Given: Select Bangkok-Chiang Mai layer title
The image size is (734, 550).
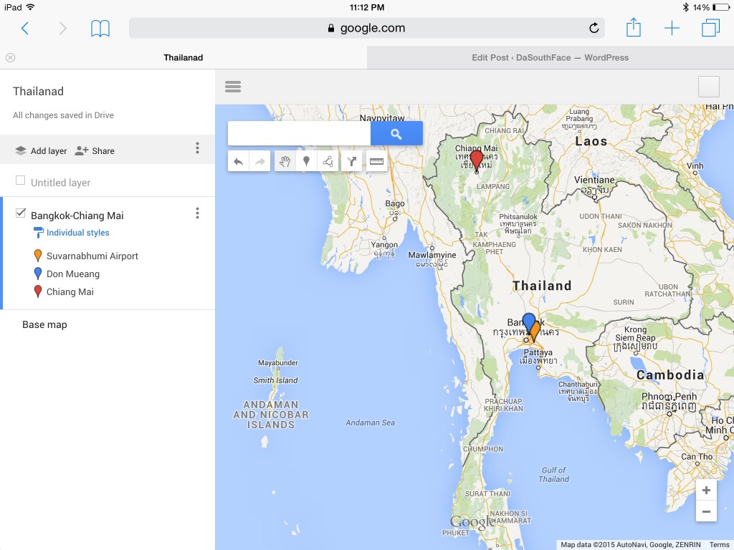Looking at the screenshot, I should 77,216.
